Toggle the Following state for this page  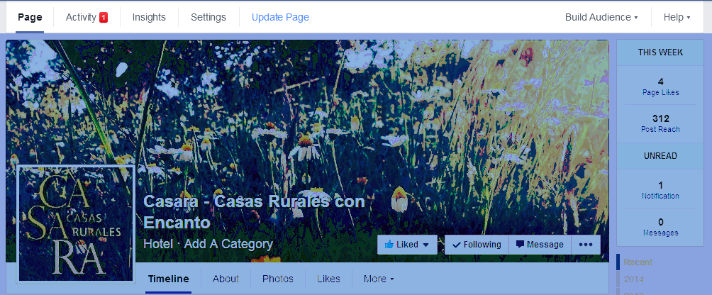point(477,245)
